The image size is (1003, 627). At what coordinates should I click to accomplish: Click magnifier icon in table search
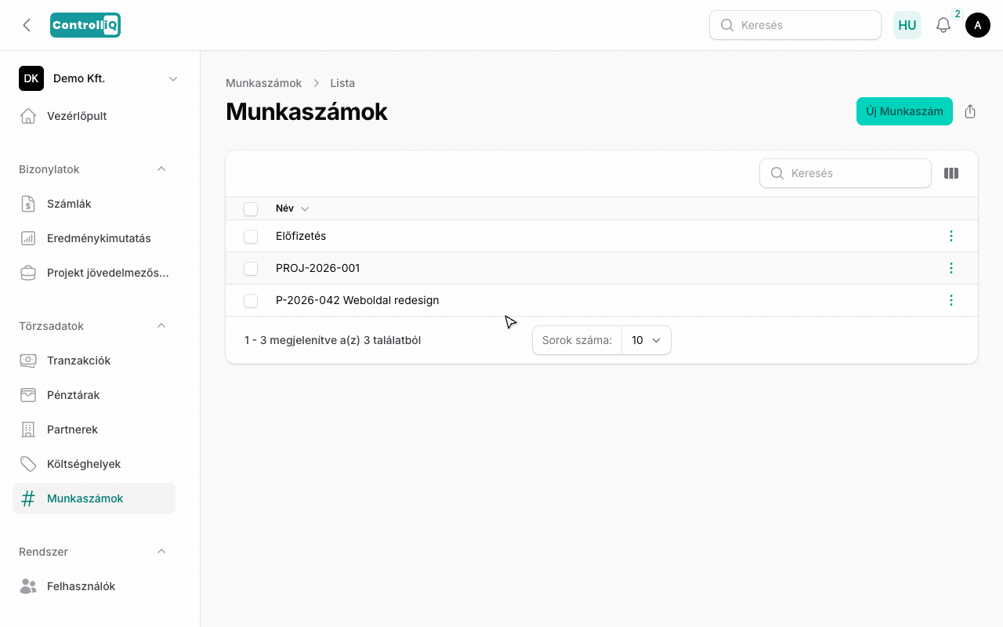pyautogui.click(x=777, y=173)
